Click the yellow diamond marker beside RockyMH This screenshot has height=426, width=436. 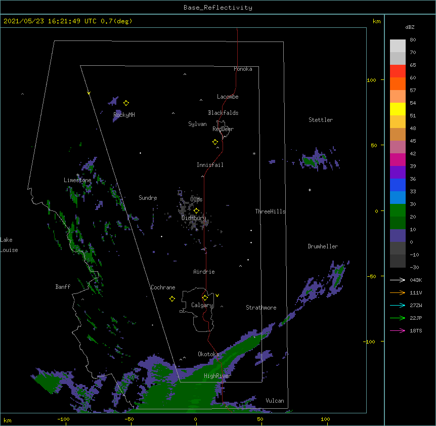coord(126,103)
